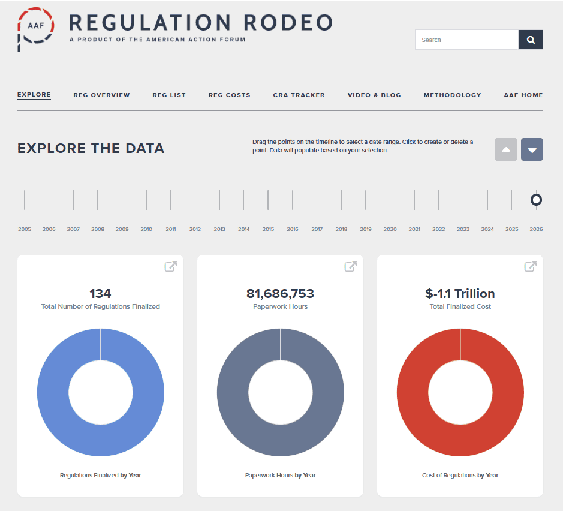The width and height of the screenshot is (563, 511).
Task: Click 'Total Finalized Cost' label
Action: tap(460, 306)
